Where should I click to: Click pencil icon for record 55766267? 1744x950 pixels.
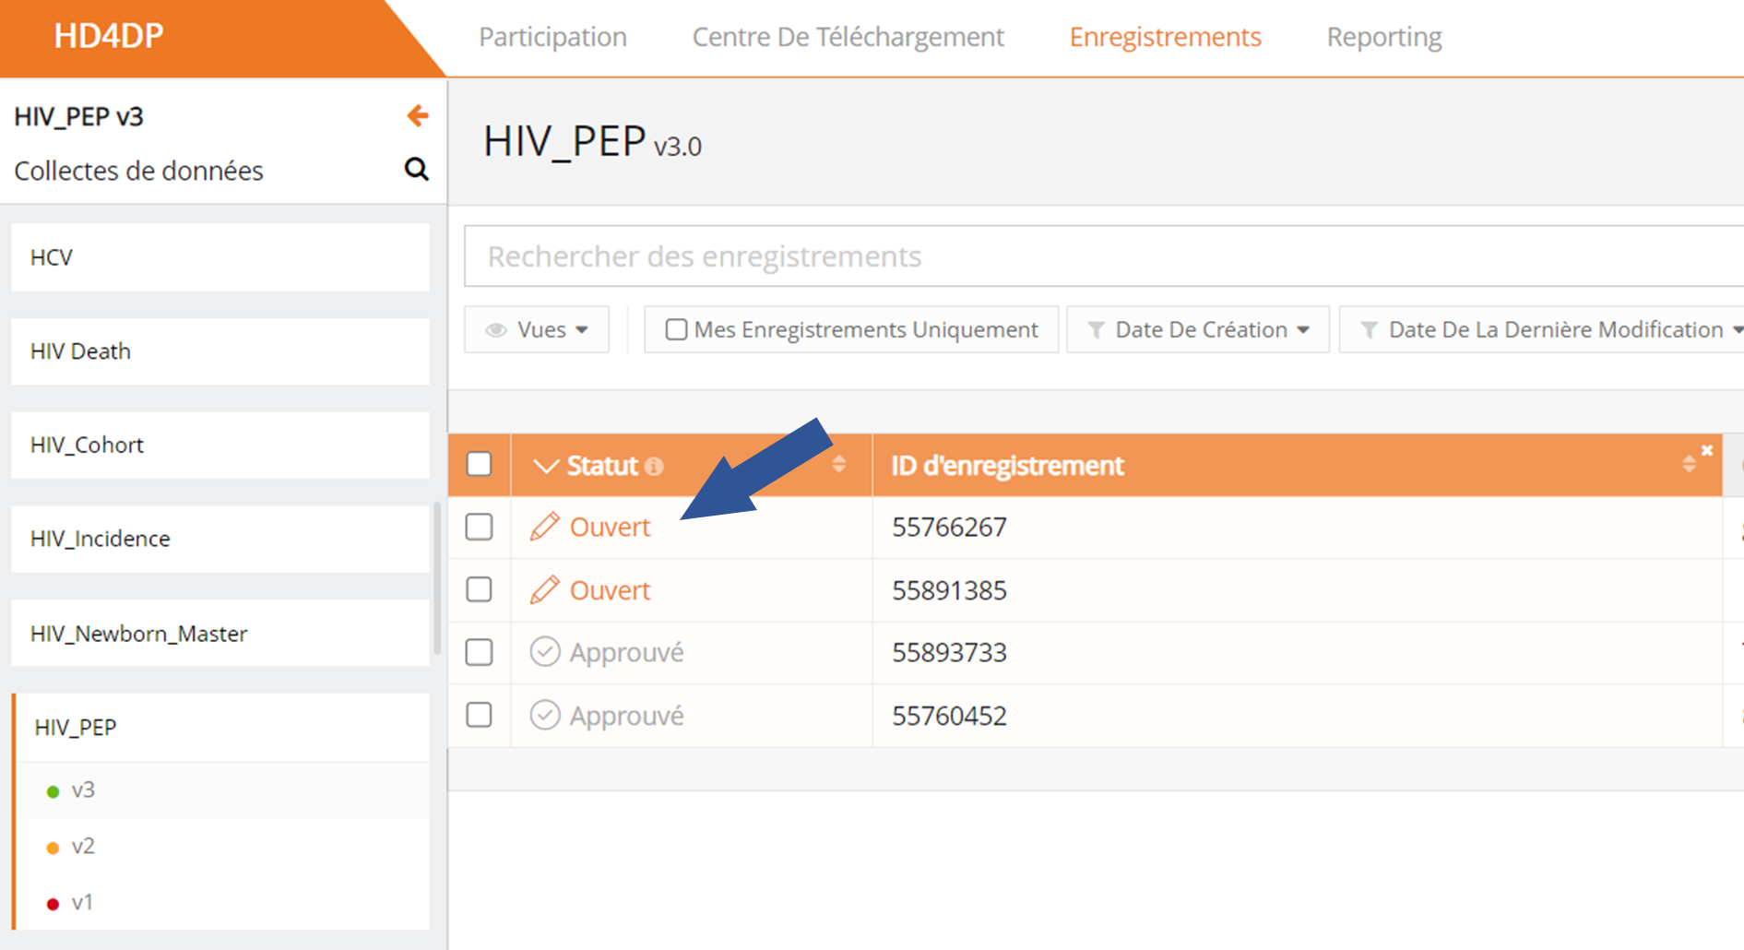click(544, 527)
